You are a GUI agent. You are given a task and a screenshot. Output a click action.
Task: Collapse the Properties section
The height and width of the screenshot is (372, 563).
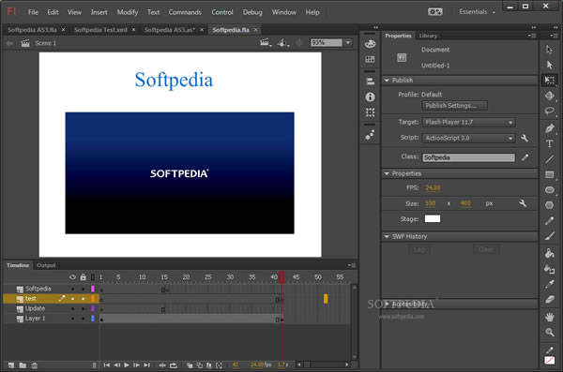pyautogui.click(x=387, y=173)
